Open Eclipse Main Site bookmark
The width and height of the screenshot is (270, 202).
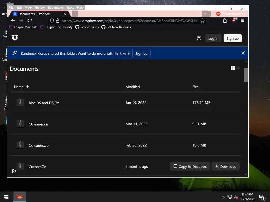[23, 27]
